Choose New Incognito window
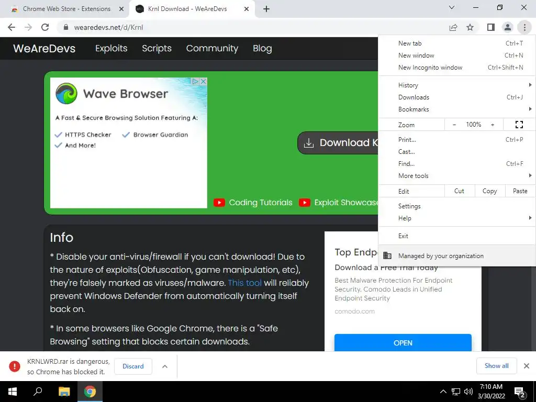The height and width of the screenshot is (402, 536). point(456,68)
